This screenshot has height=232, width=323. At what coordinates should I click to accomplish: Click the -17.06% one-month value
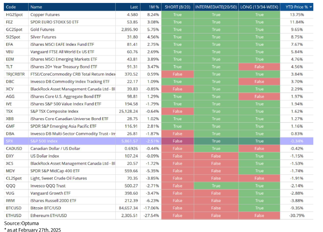[151, 208]
